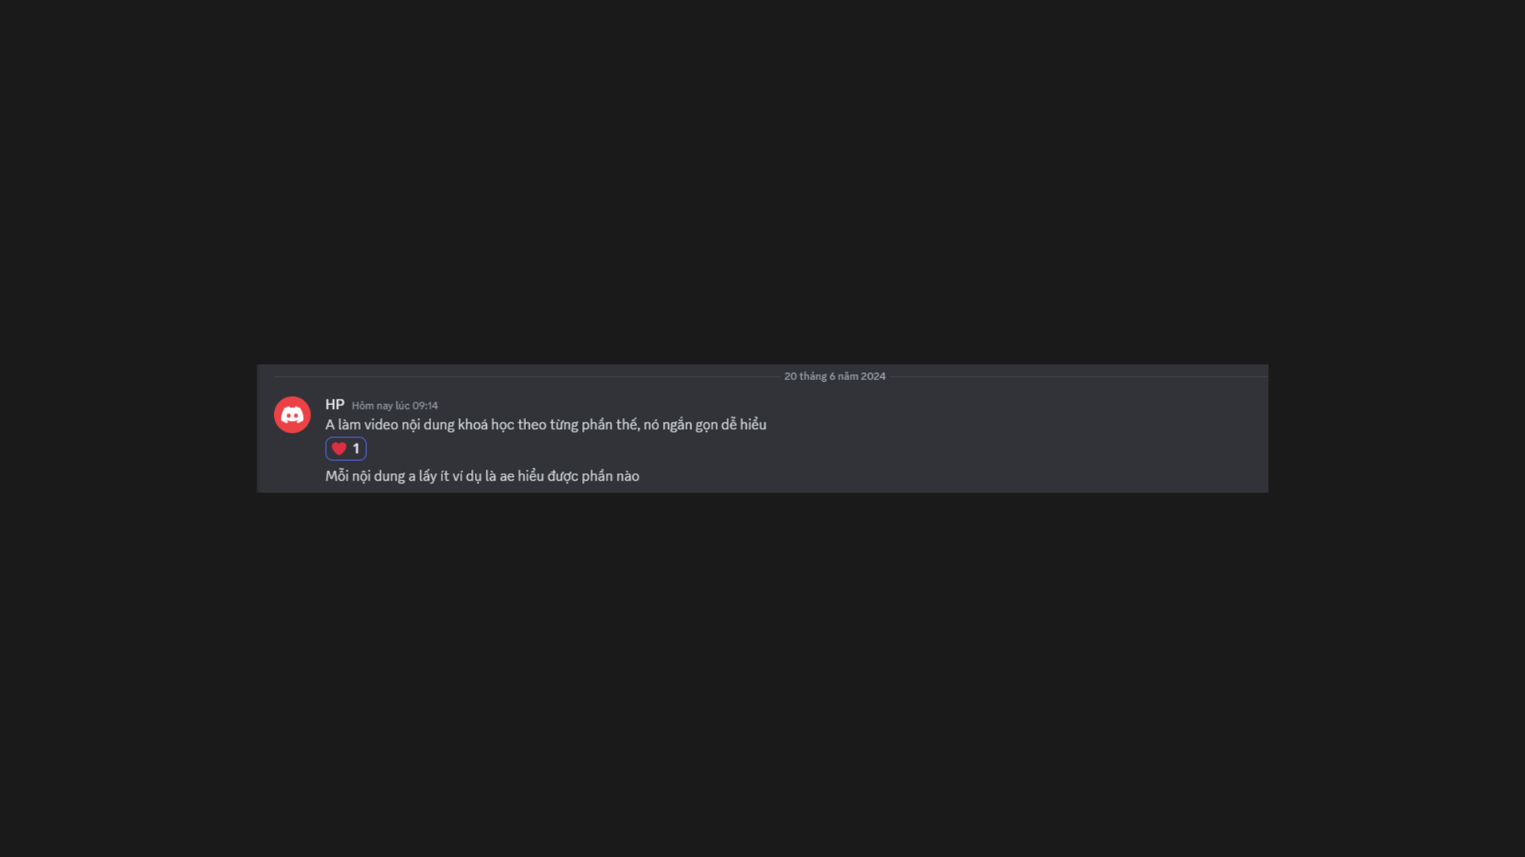
Task: Select the message starting with A làm video
Action: coord(546,425)
